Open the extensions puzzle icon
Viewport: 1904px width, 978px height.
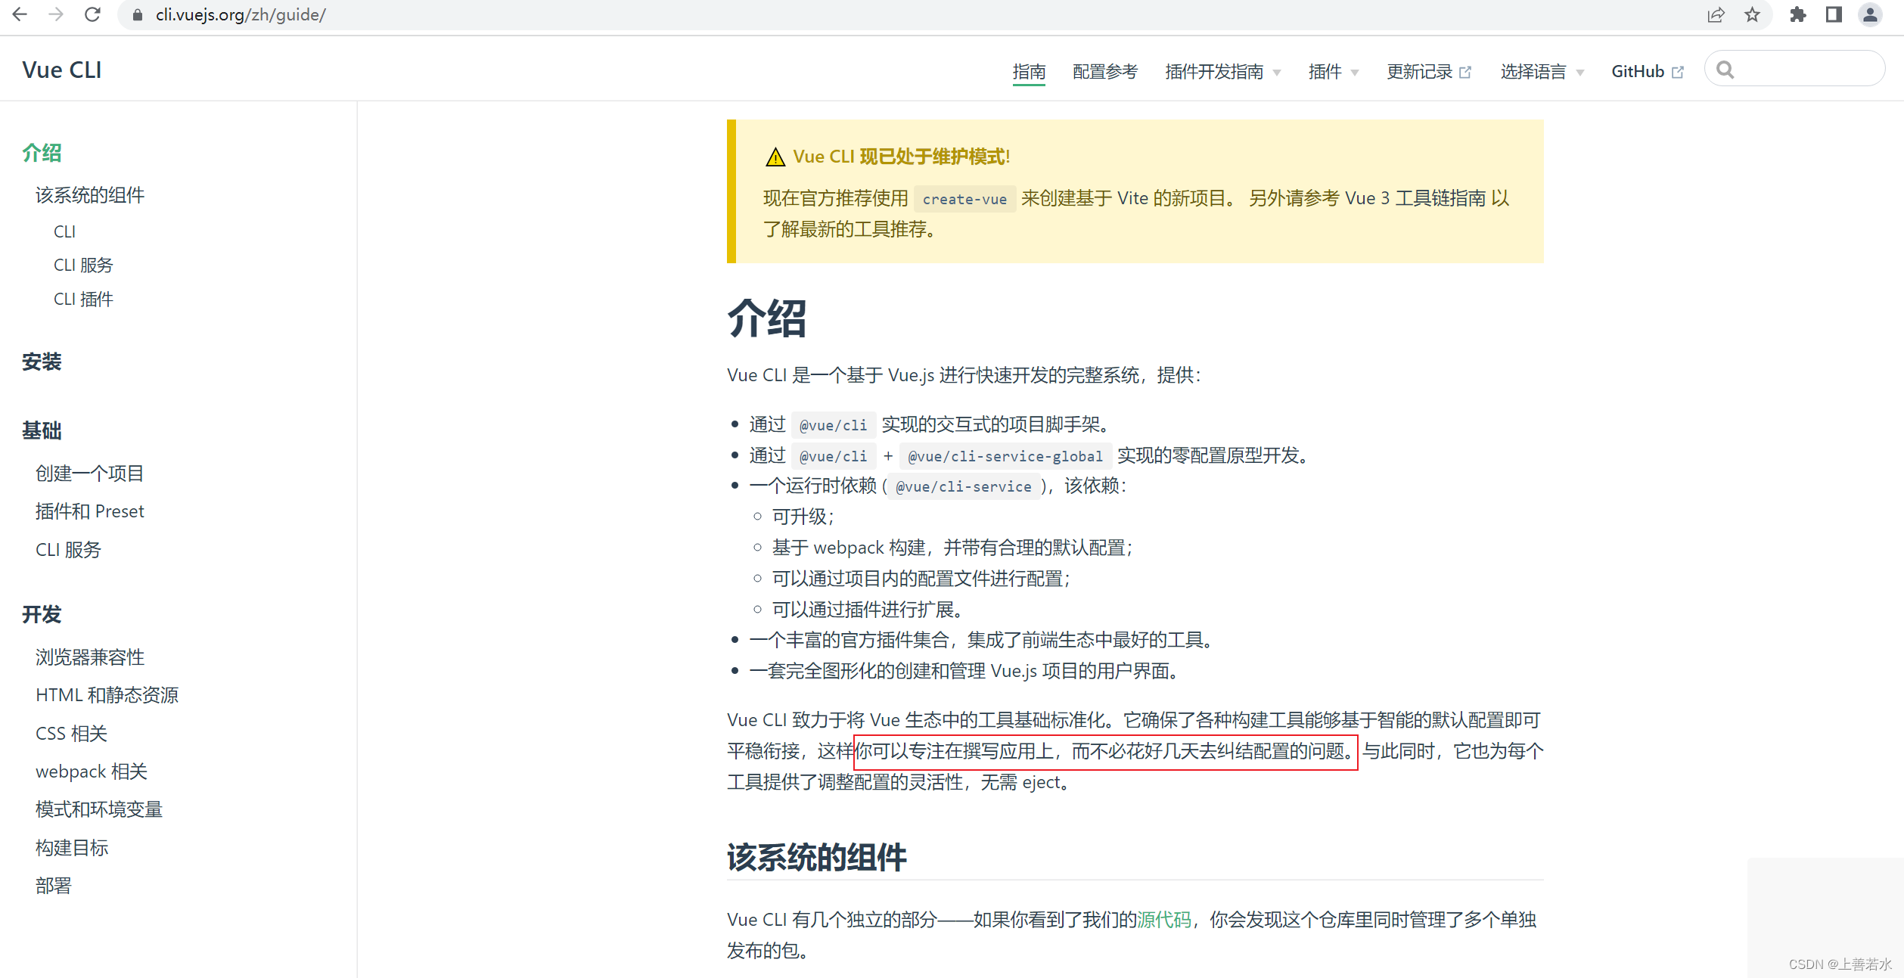tap(1798, 14)
